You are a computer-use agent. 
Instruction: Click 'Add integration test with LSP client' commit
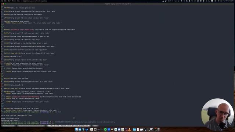tap(21, 109)
